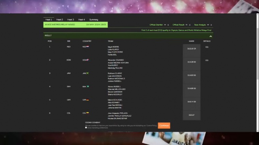The image size is (259, 145).
Task: Select the Heat 4 tab
Action: pyautogui.click(x=81, y=20)
